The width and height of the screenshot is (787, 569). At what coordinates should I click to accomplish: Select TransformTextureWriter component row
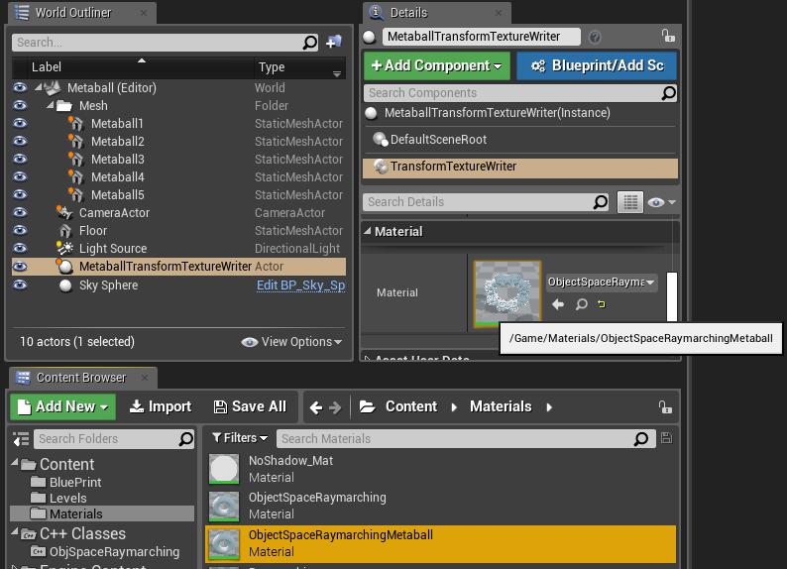[x=520, y=167]
